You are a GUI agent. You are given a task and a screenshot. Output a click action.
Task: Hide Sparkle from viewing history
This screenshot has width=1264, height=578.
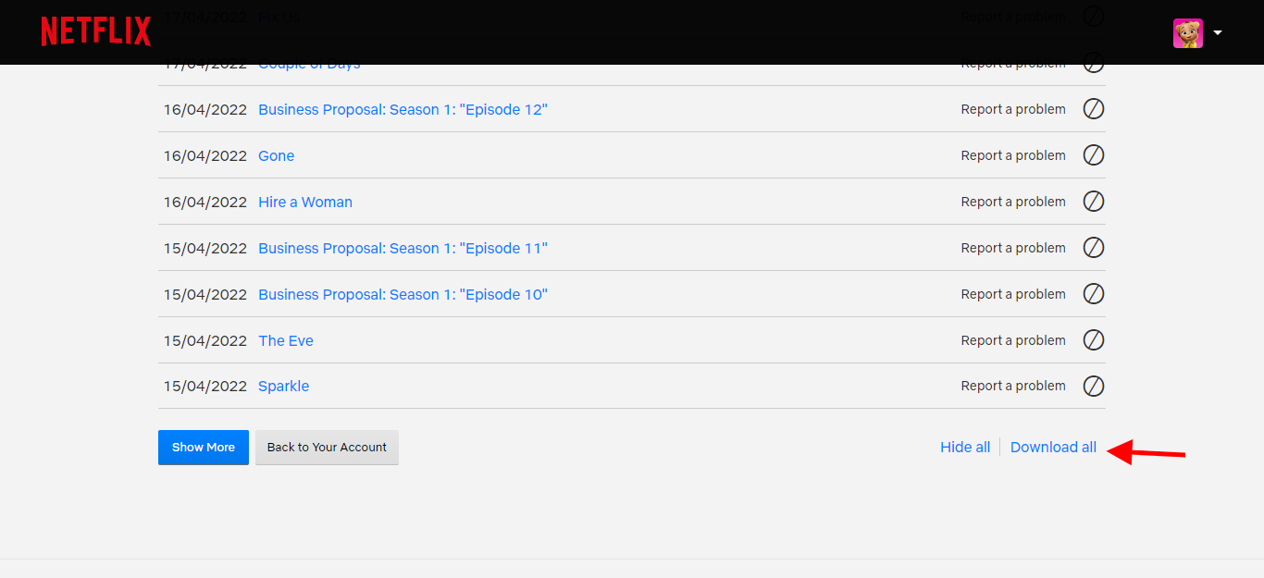point(1094,386)
